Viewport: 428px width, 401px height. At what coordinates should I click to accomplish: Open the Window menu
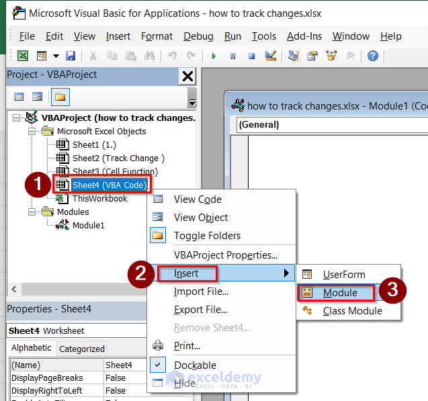pos(351,36)
